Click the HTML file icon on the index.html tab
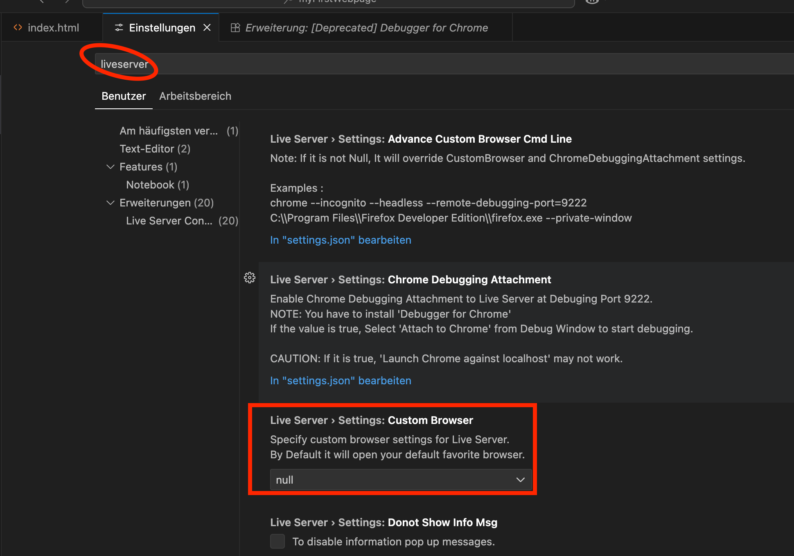The width and height of the screenshot is (794, 556). pyautogui.click(x=18, y=27)
